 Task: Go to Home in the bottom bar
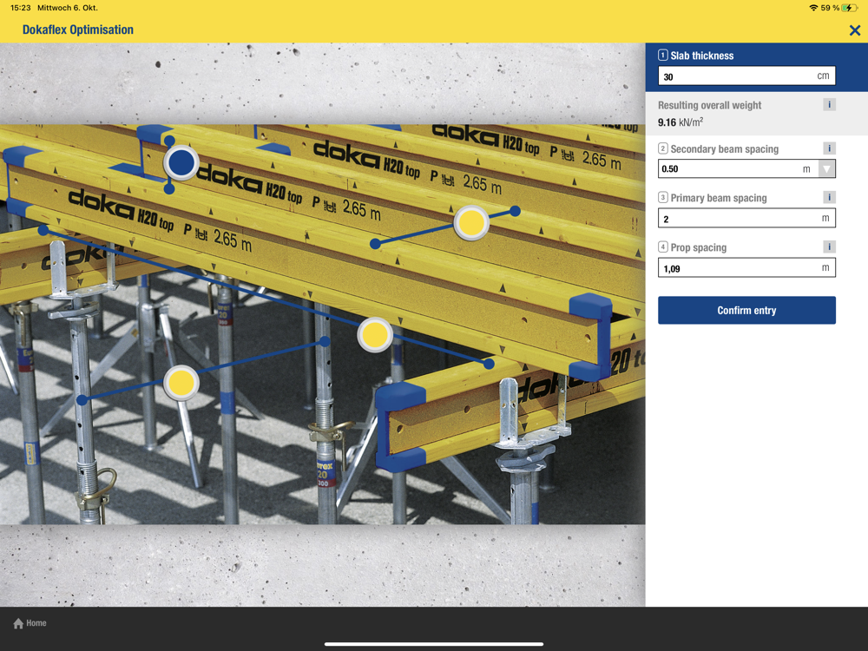pos(30,623)
